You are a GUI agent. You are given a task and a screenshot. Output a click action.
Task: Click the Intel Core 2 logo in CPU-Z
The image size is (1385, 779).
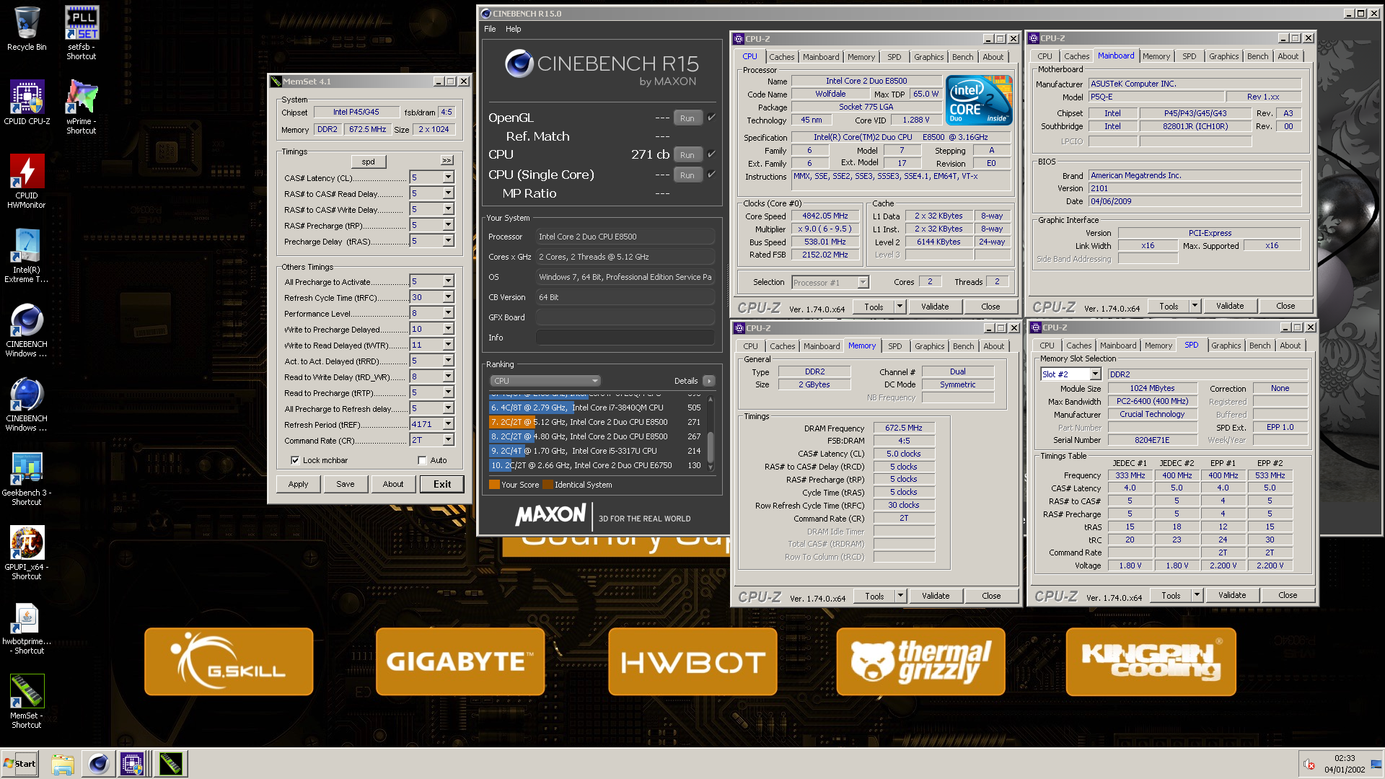tap(979, 100)
